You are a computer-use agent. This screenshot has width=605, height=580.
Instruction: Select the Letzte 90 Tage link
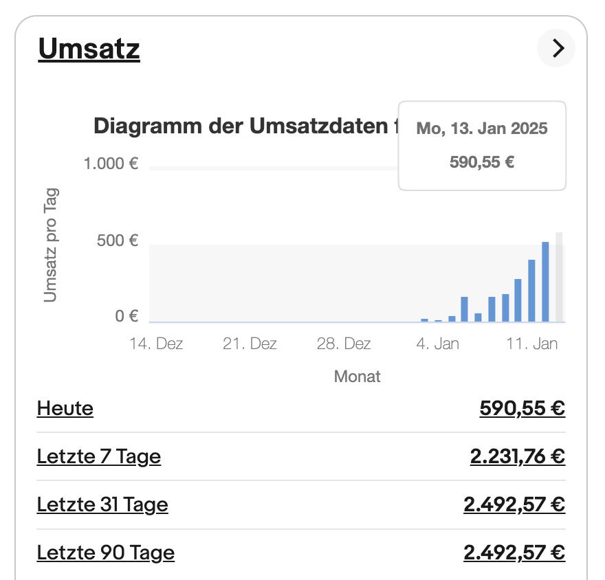[106, 553]
